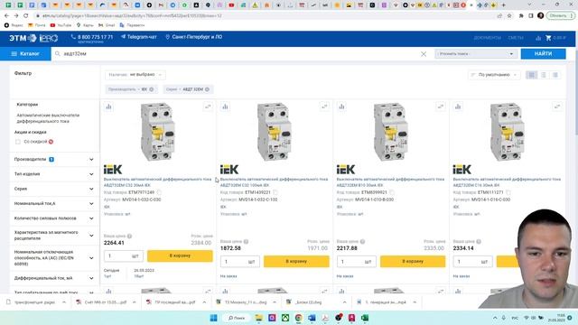
Task: Bookmark this page with star icon
Action: (509, 16)
